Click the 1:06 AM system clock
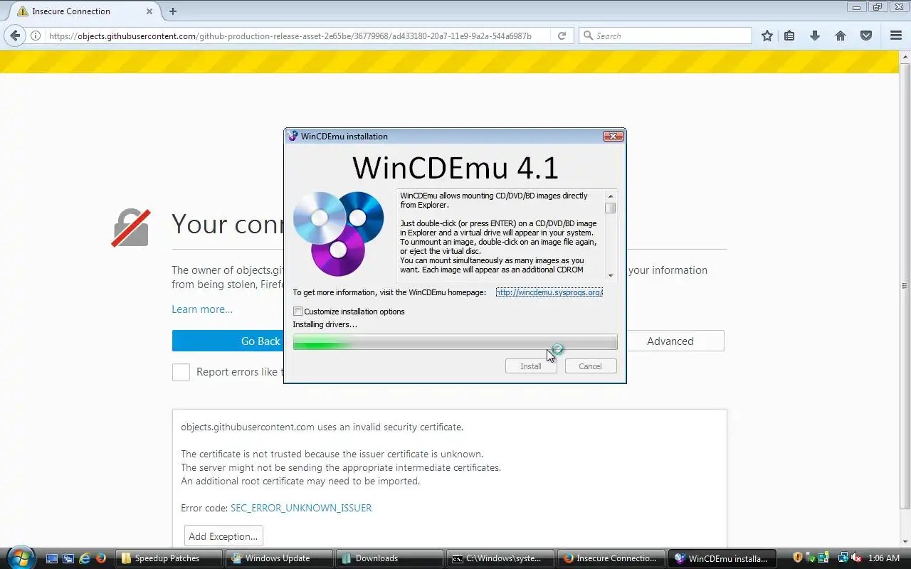This screenshot has width=911, height=569. click(884, 558)
